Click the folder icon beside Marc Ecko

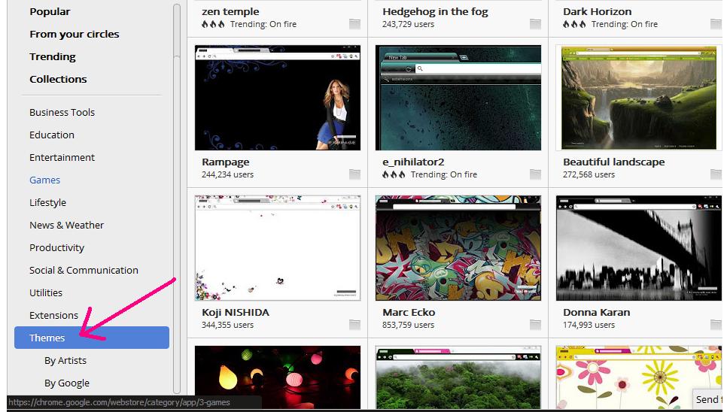[x=535, y=325]
